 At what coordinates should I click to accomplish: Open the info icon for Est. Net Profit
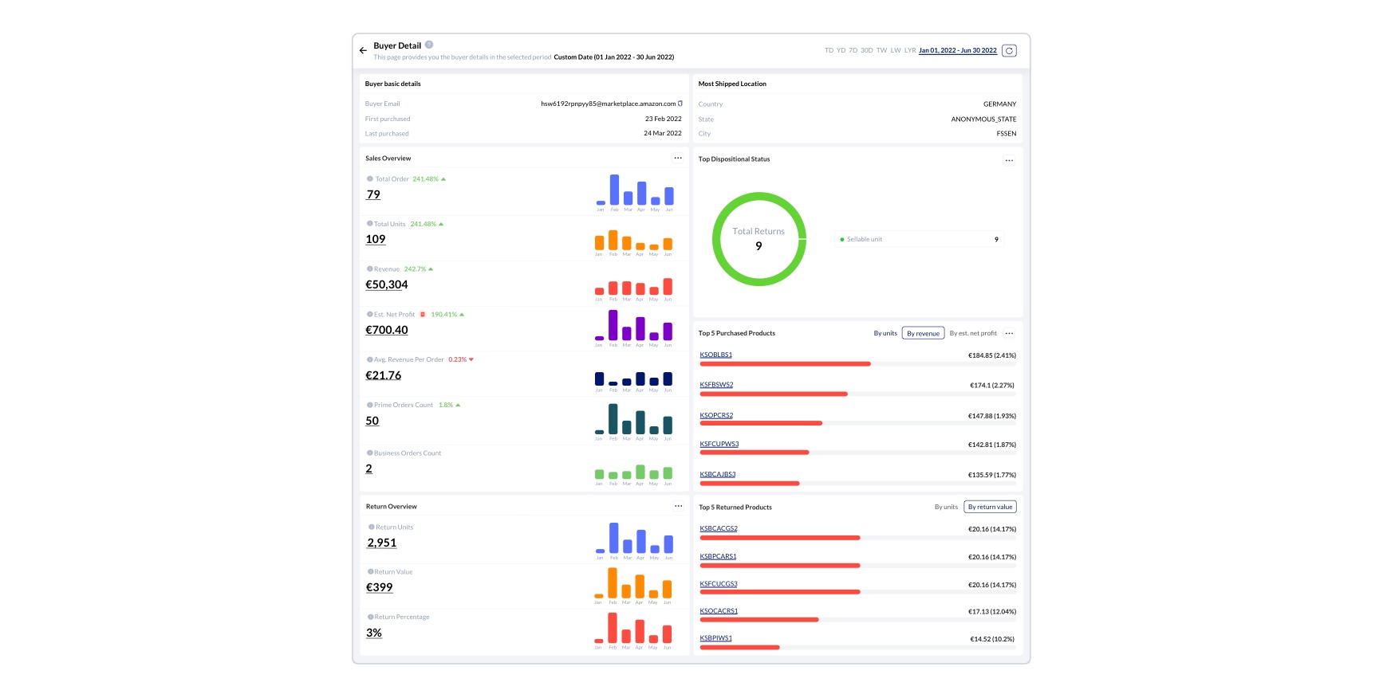tap(369, 314)
